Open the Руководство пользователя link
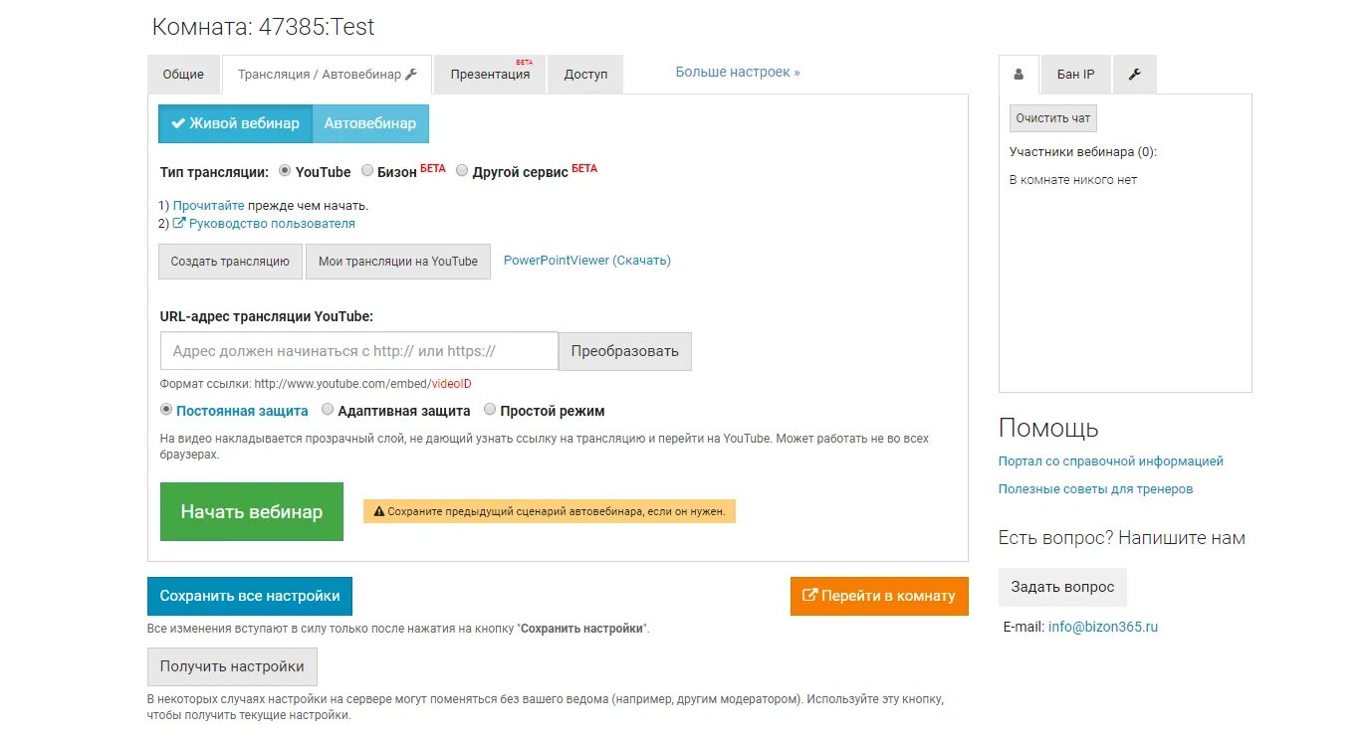Viewport: 1368px width, 740px height. click(271, 224)
